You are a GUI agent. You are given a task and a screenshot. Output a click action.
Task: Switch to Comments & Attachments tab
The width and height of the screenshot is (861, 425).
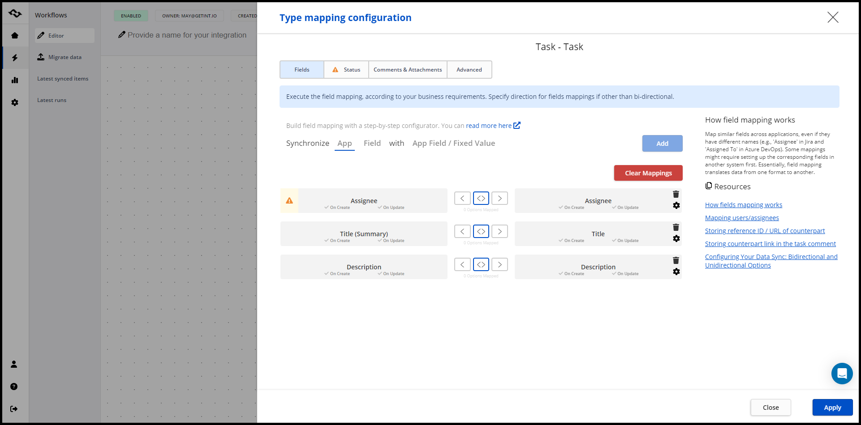[x=408, y=70]
